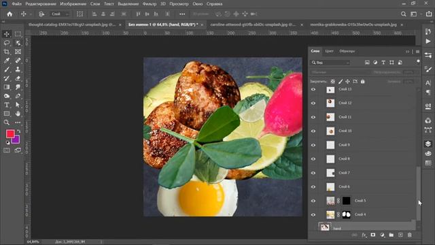Screen dimensions: 435x245
Task: Select the Hand tool
Action: click(18, 114)
